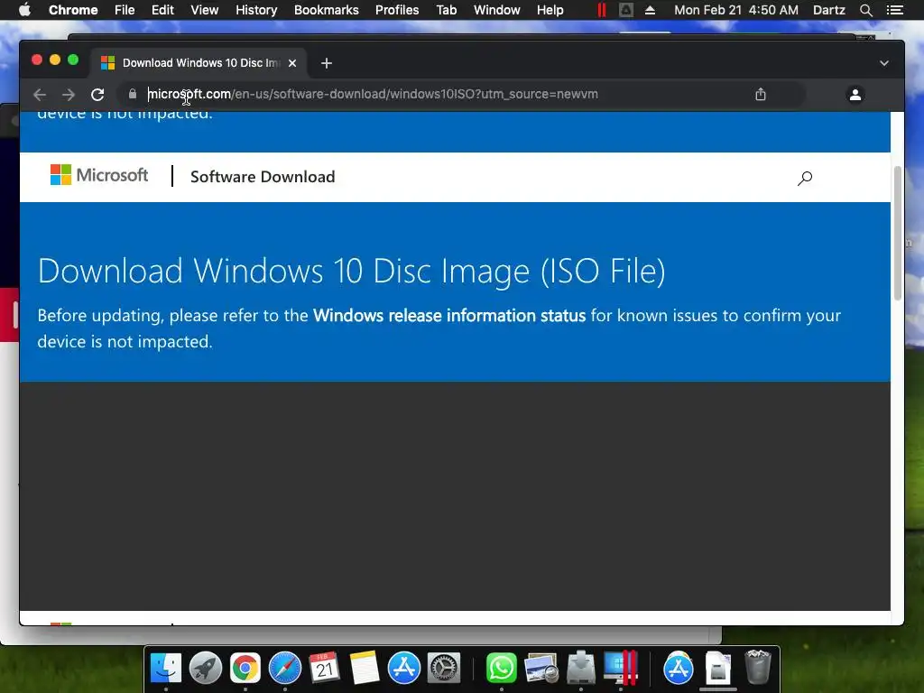Open the Window menu
Viewport: 924px width, 693px height.
click(497, 10)
